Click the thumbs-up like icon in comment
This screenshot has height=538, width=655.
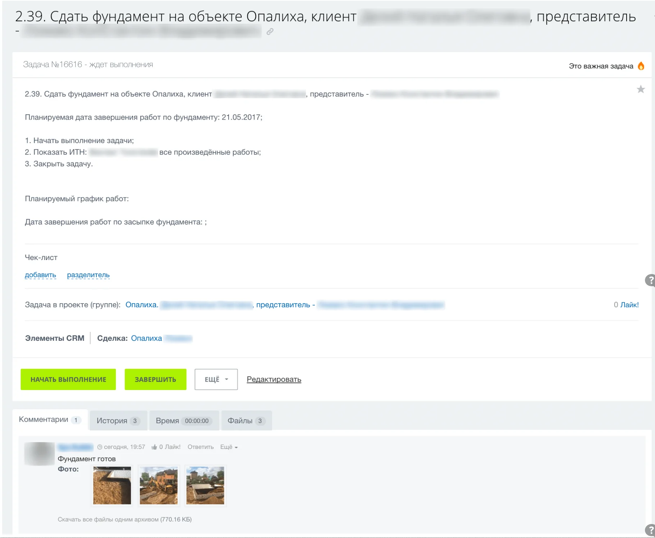click(x=154, y=447)
